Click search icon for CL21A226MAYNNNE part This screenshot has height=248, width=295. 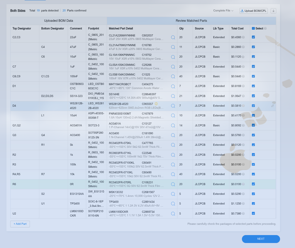[173, 37]
